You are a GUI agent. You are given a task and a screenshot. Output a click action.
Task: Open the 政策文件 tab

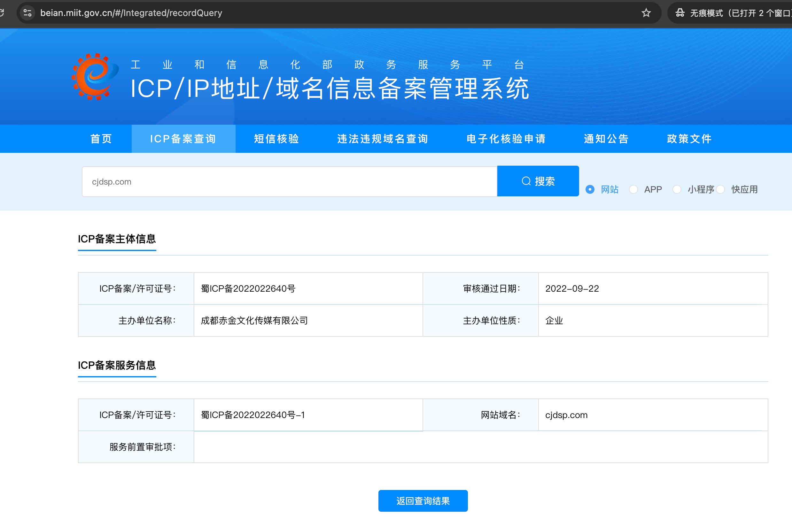click(689, 139)
